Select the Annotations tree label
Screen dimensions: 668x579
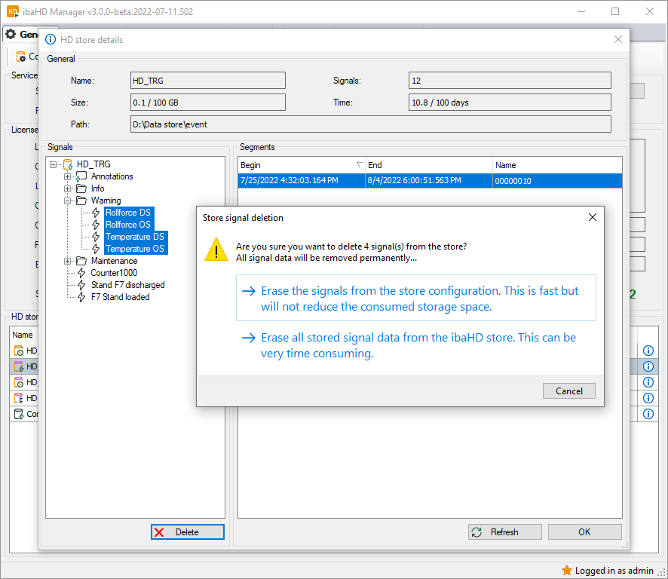[x=112, y=176]
